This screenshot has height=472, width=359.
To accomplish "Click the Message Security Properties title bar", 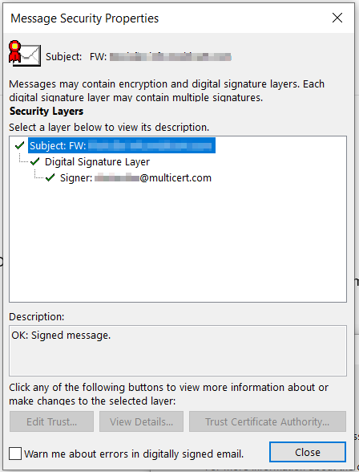I will pyautogui.click(x=165, y=18).
